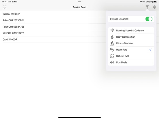
Task: Click the Device Scan title
Action: (x=79, y=7)
